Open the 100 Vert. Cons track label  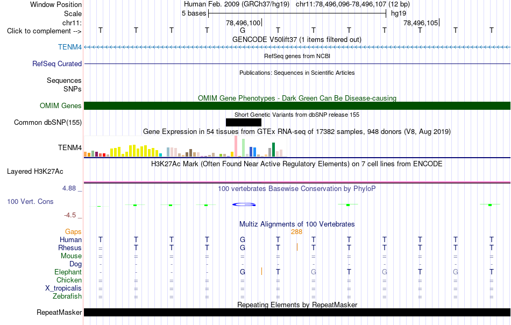tap(30, 201)
